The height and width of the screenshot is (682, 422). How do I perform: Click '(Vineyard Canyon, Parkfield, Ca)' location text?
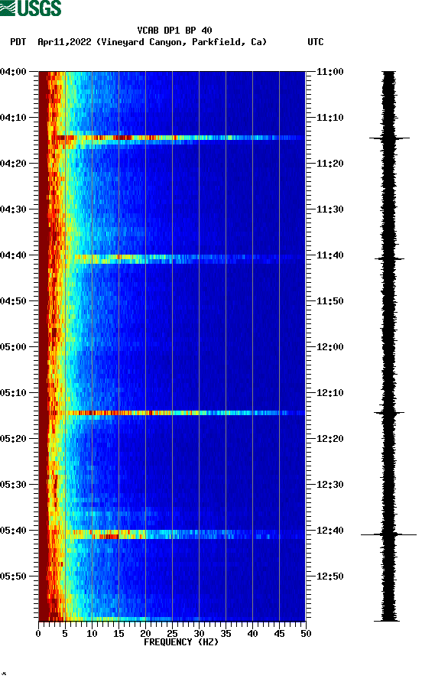(181, 42)
